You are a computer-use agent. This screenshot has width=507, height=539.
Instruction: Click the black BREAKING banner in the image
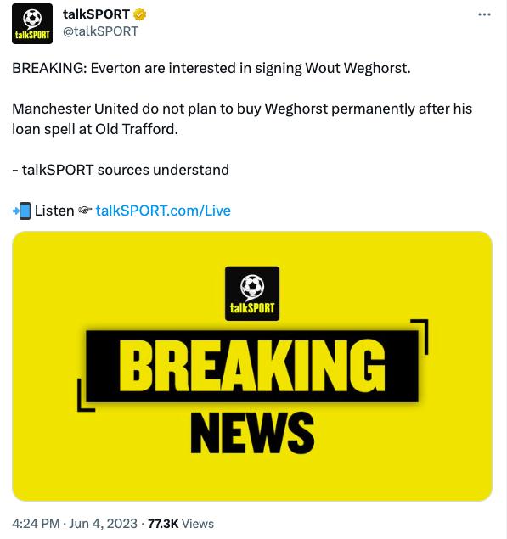click(252, 366)
